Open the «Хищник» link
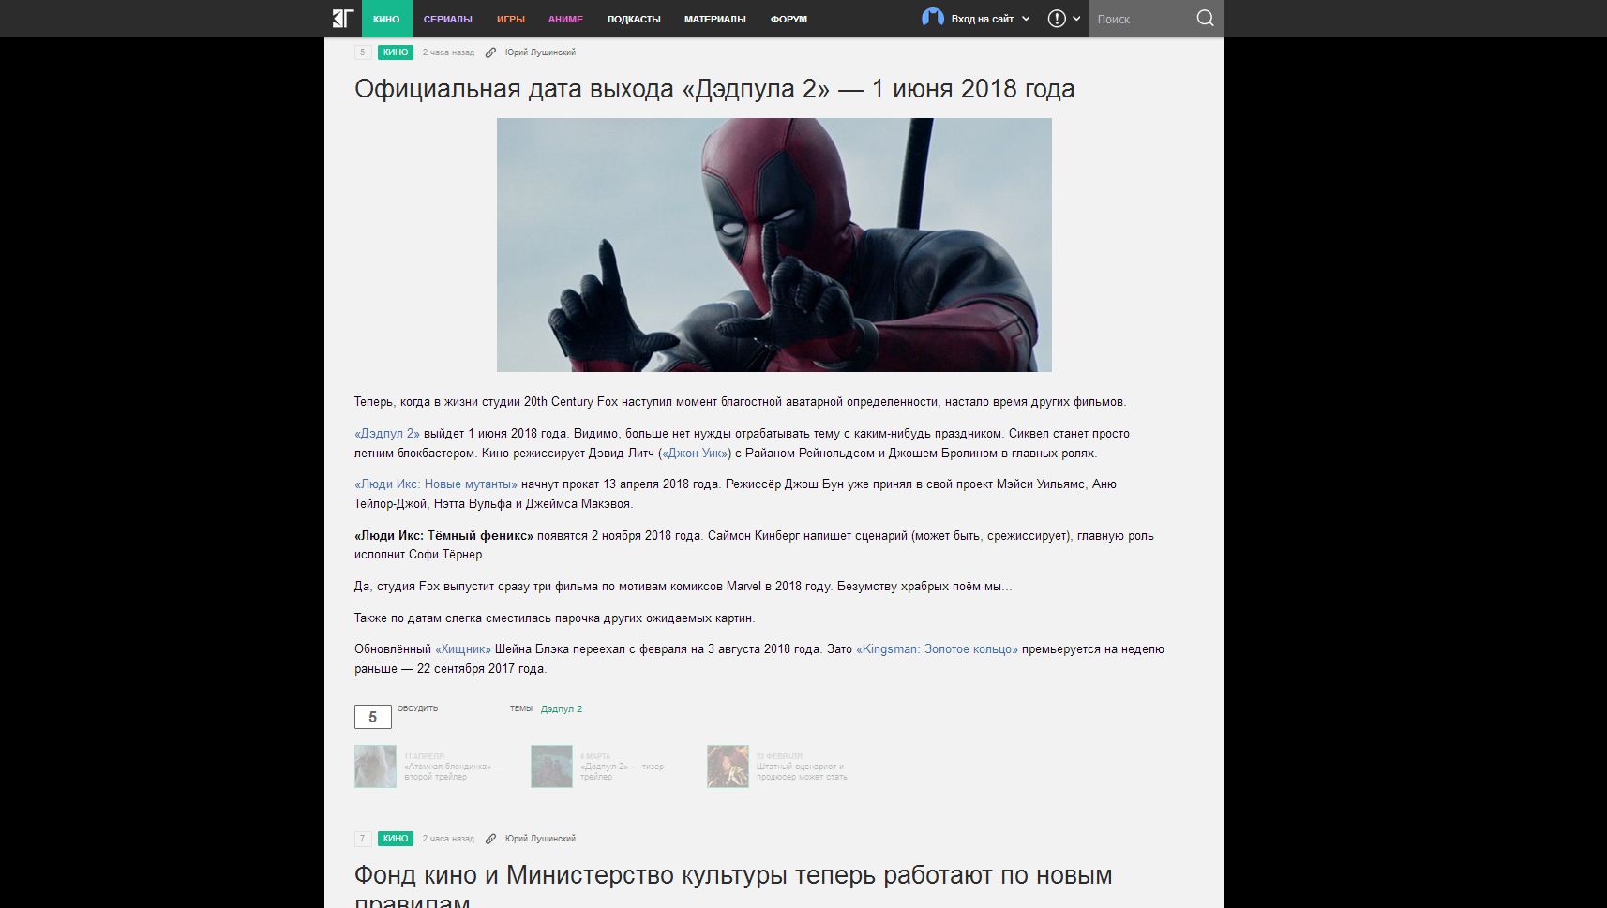 point(463,649)
